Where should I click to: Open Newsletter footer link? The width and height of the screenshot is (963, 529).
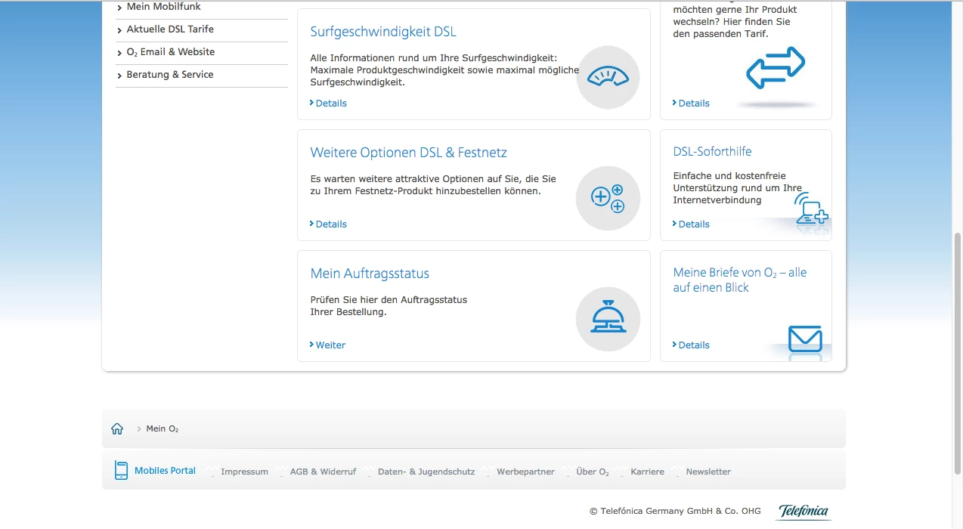[708, 472]
